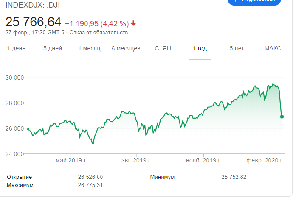This screenshot has height=198, width=293.
Task: Show maximum history via "МАКС." tab
Action: tap(273, 48)
